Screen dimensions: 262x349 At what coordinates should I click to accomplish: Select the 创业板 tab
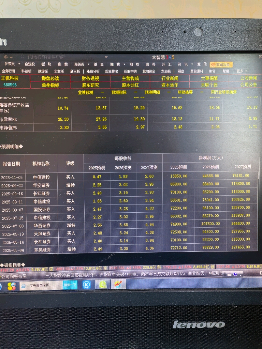pos(43,71)
